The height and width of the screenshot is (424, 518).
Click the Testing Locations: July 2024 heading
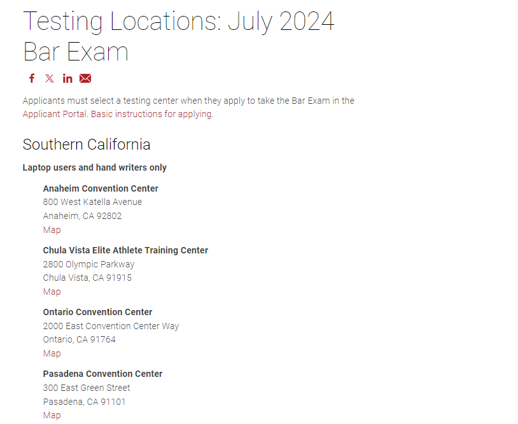tap(179, 36)
